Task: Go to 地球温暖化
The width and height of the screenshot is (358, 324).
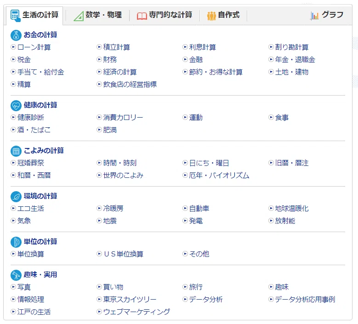Action: pyautogui.click(x=292, y=208)
